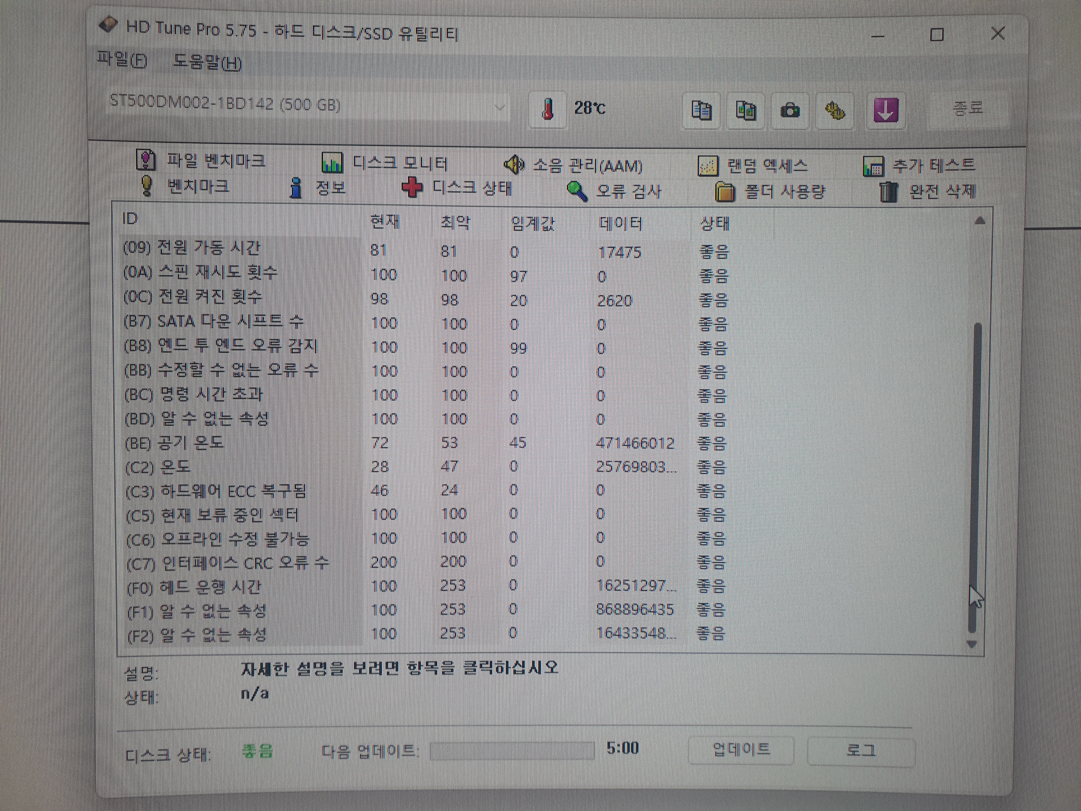Click data value 2620 for power cycle count
The width and height of the screenshot is (1081, 811).
tap(615, 300)
